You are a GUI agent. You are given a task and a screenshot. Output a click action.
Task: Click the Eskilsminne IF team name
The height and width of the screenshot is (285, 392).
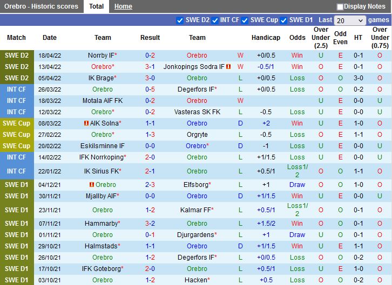pos(103,146)
